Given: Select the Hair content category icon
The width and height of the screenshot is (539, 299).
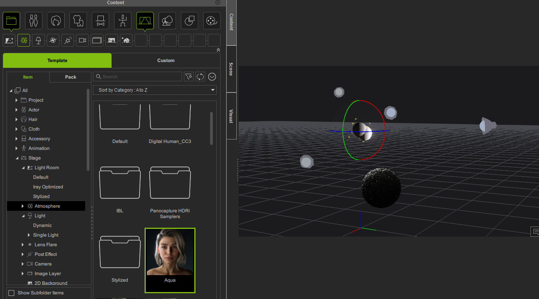Looking at the screenshot, I should (56, 20).
